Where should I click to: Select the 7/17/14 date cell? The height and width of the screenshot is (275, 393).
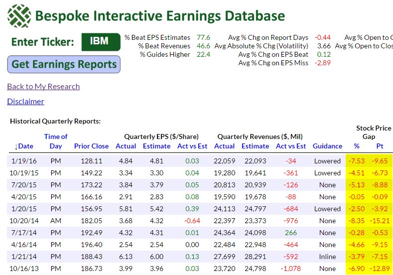(x=24, y=233)
